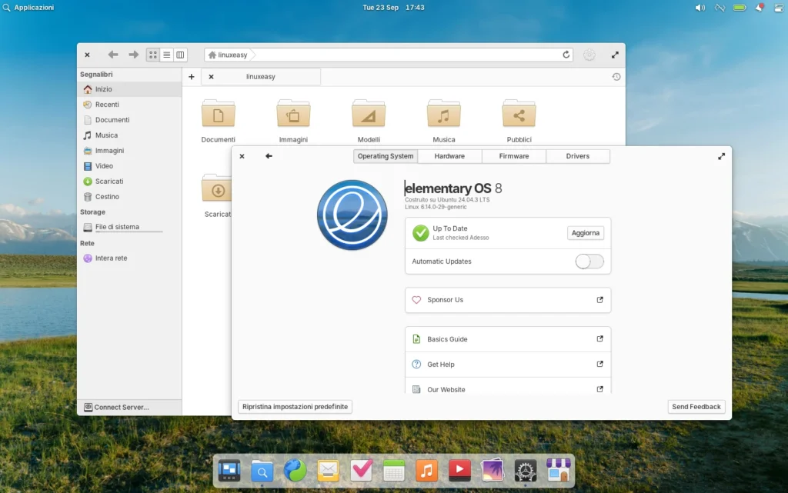Switch to the Hardware tab
Image resolution: width=788 pixels, height=493 pixels.
[449, 156]
